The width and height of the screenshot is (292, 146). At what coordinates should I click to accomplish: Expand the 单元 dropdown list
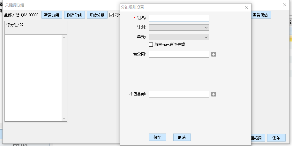point(206,37)
